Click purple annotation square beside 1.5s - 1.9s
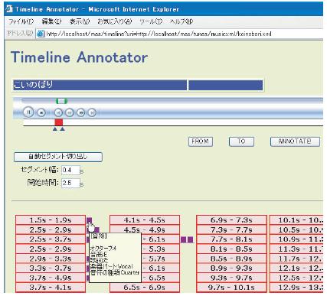Image resolution: width=327 pixels, height=296 pixels. (x=89, y=220)
